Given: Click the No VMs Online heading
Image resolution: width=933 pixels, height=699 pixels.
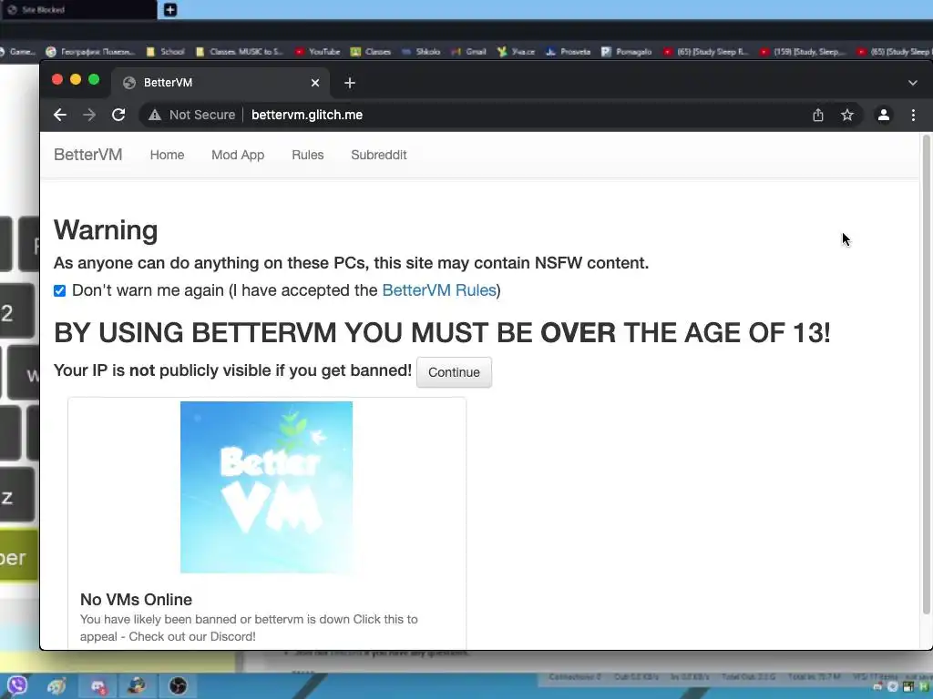Looking at the screenshot, I should (137, 599).
